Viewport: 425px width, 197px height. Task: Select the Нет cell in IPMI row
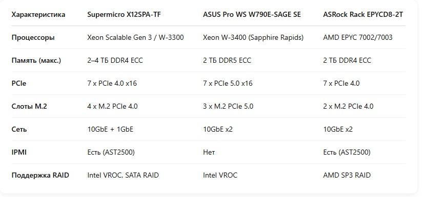tap(209, 152)
